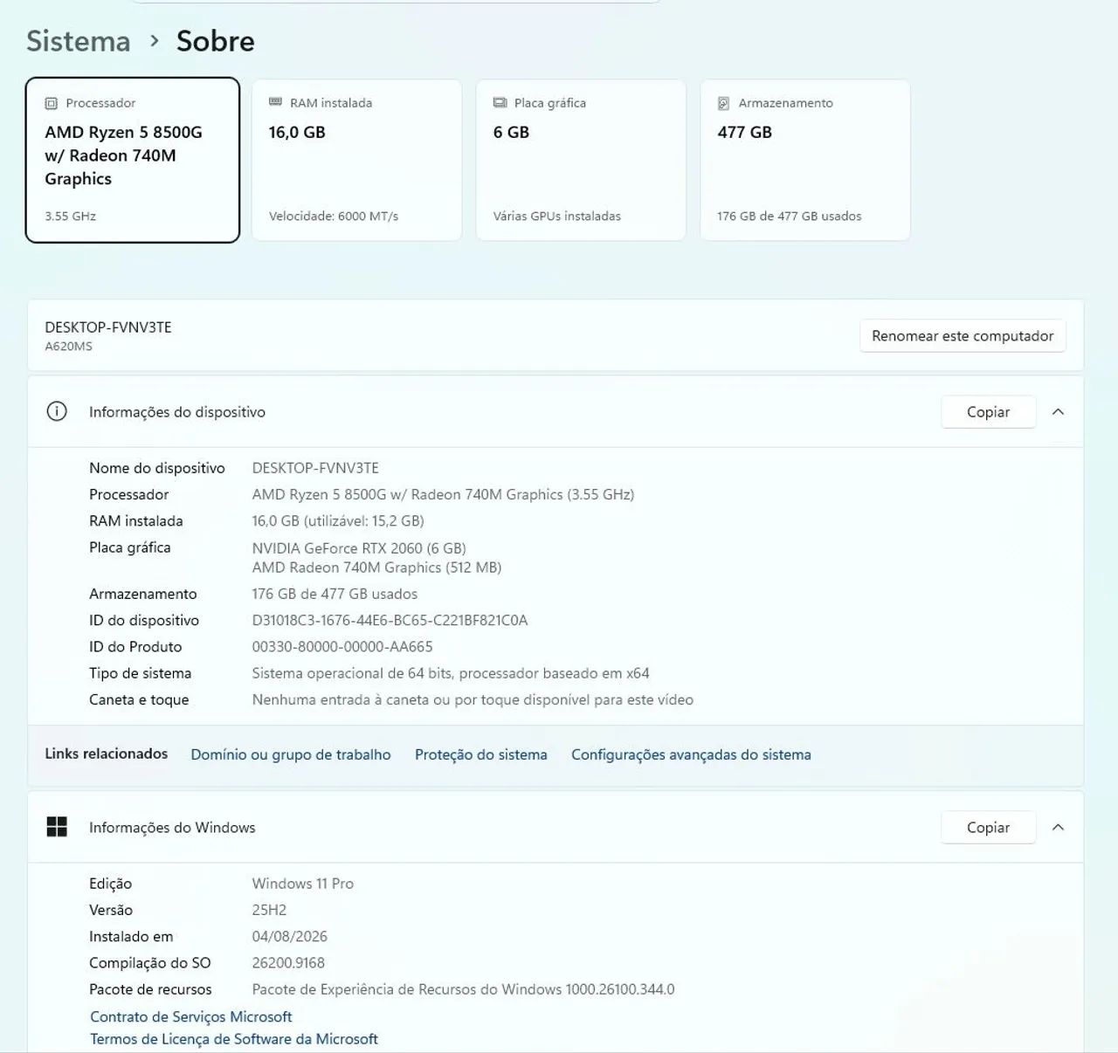Click the product ID 00330-80000-00000-AA665
Viewport: 1118px width, 1053px height.
pyautogui.click(x=342, y=647)
